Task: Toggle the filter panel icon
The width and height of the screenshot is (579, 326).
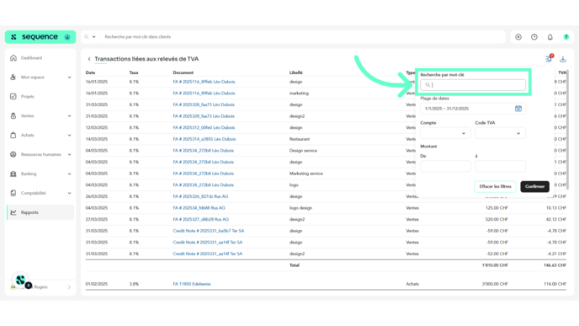Action: [x=549, y=59]
